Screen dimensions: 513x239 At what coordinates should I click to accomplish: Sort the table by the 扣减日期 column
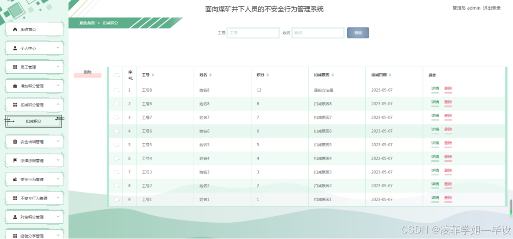coord(390,75)
